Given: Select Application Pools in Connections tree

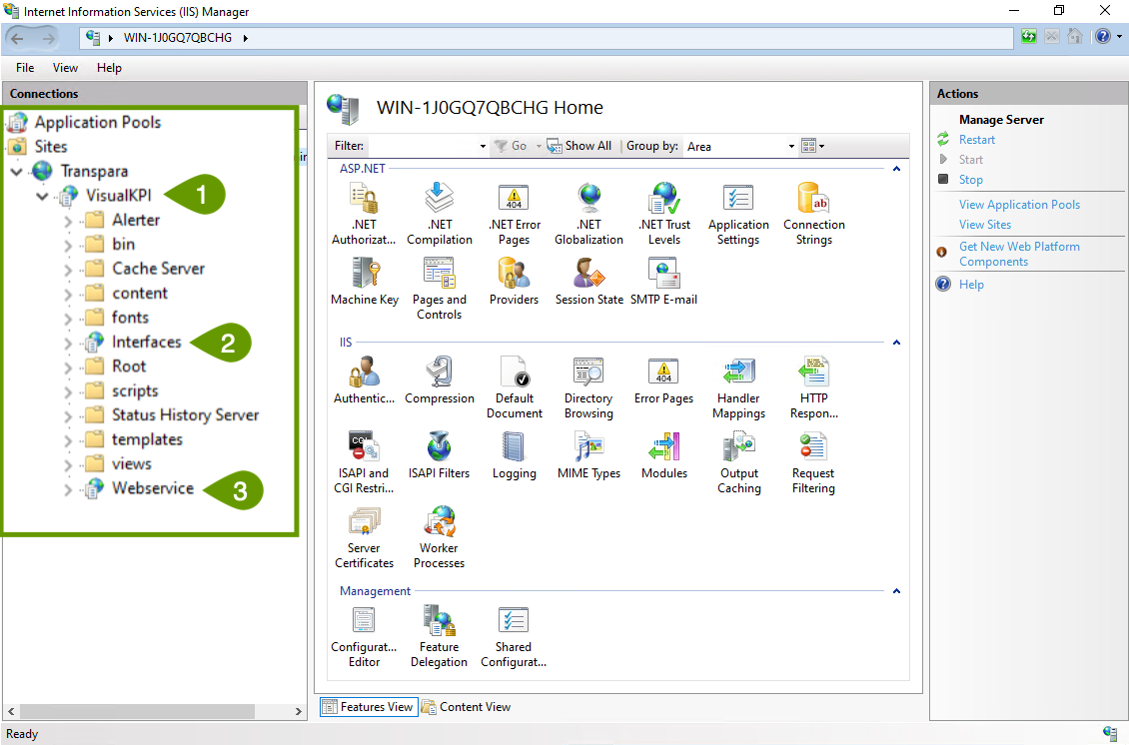Looking at the screenshot, I should (97, 122).
